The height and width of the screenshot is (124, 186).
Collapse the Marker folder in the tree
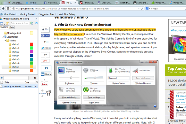click(x=5, y=41)
